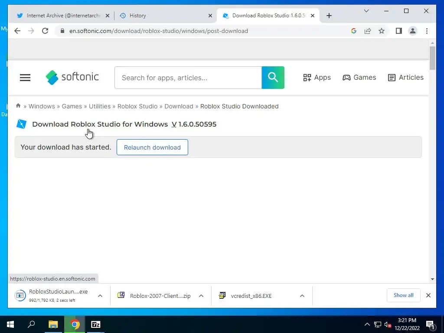Open the Chrome profile menu
The height and width of the screenshot is (333, 444).
pyautogui.click(x=413, y=31)
